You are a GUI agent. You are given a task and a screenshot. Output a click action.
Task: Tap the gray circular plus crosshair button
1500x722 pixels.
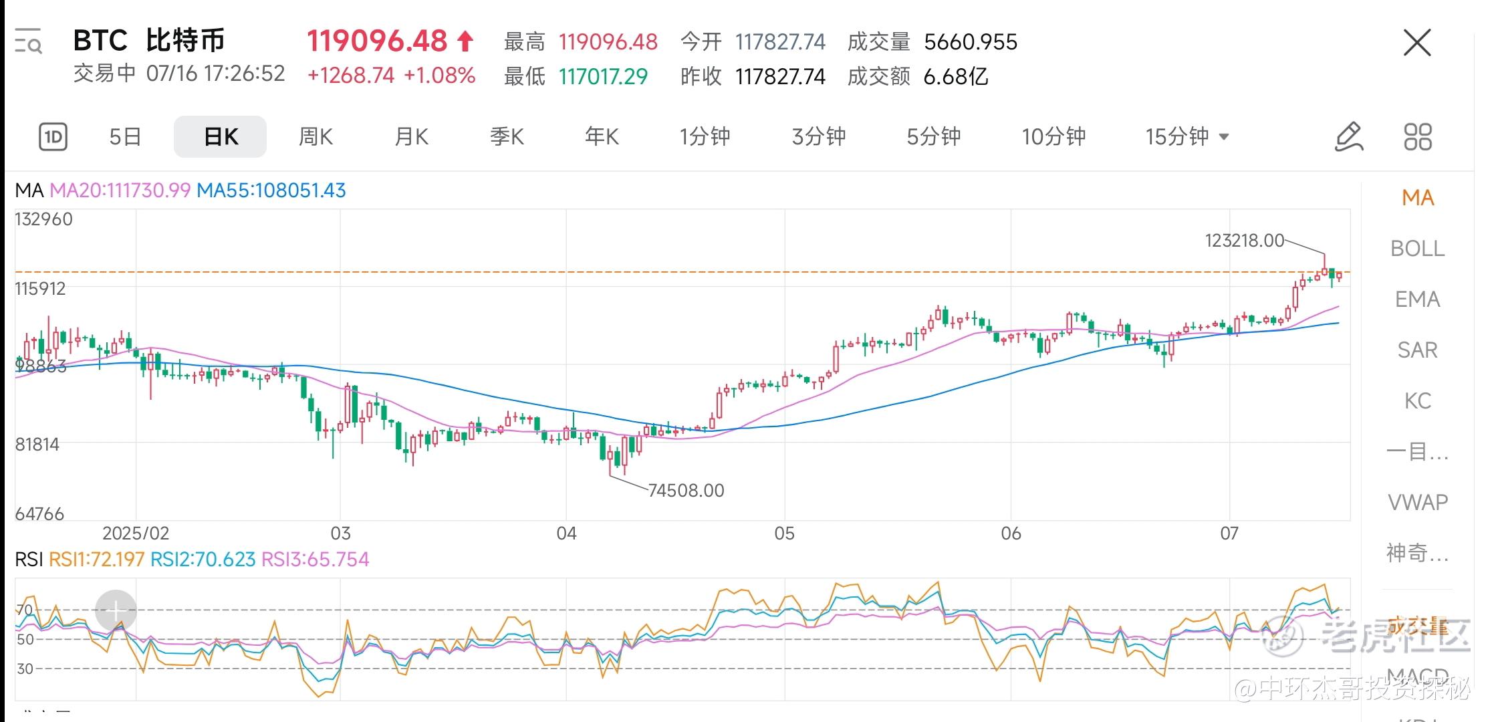[116, 610]
